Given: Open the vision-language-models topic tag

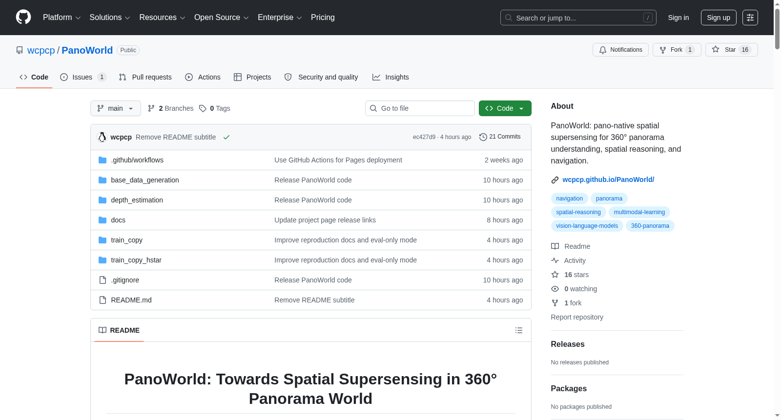Looking at the screenshot, I should pyautogui.click(x=587, y=226).
